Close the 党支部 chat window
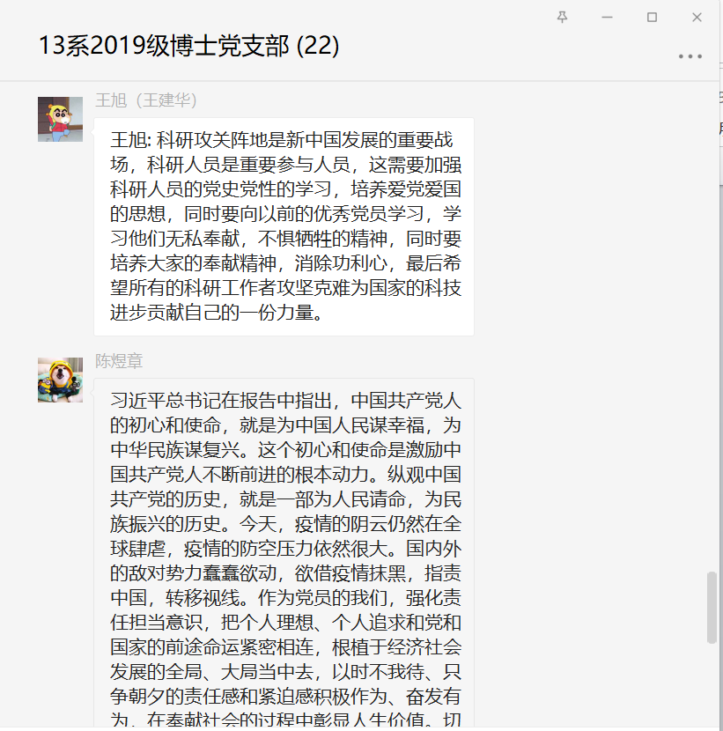 click(x=697, y=18)
